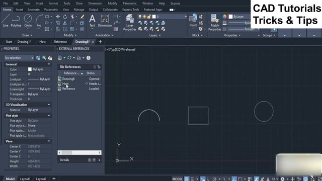The height and width of the screenshot is (181, 322).
Task: Select the Host reference row
Action: [x=79, y=84]
